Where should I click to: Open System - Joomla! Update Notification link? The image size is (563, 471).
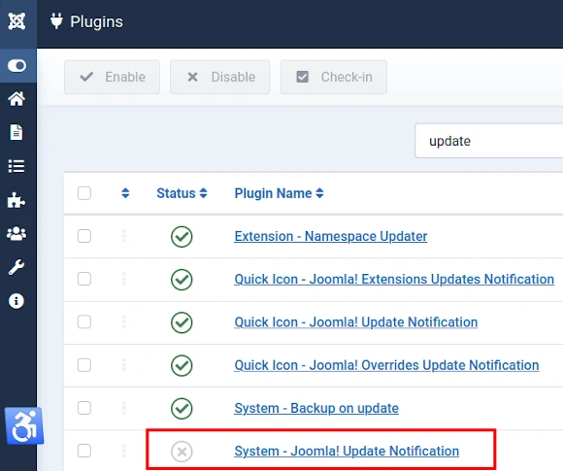tap(347, 451)
